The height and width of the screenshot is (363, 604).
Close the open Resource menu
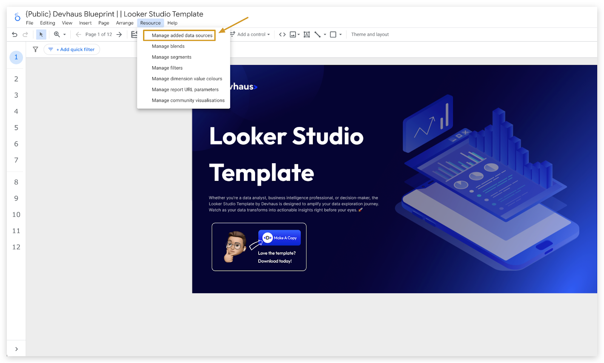point(151,23)
